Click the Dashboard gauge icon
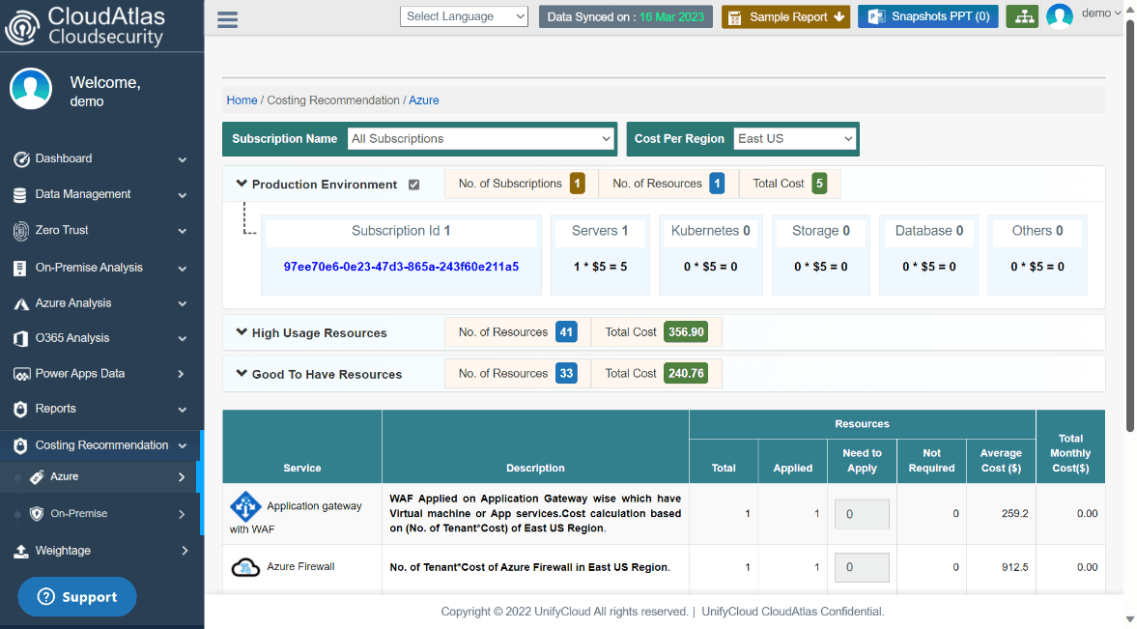This screenshot has width=1137, height=629. (21, 158)
